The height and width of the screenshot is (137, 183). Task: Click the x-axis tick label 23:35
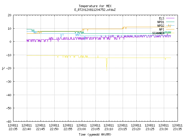point(177,129)
